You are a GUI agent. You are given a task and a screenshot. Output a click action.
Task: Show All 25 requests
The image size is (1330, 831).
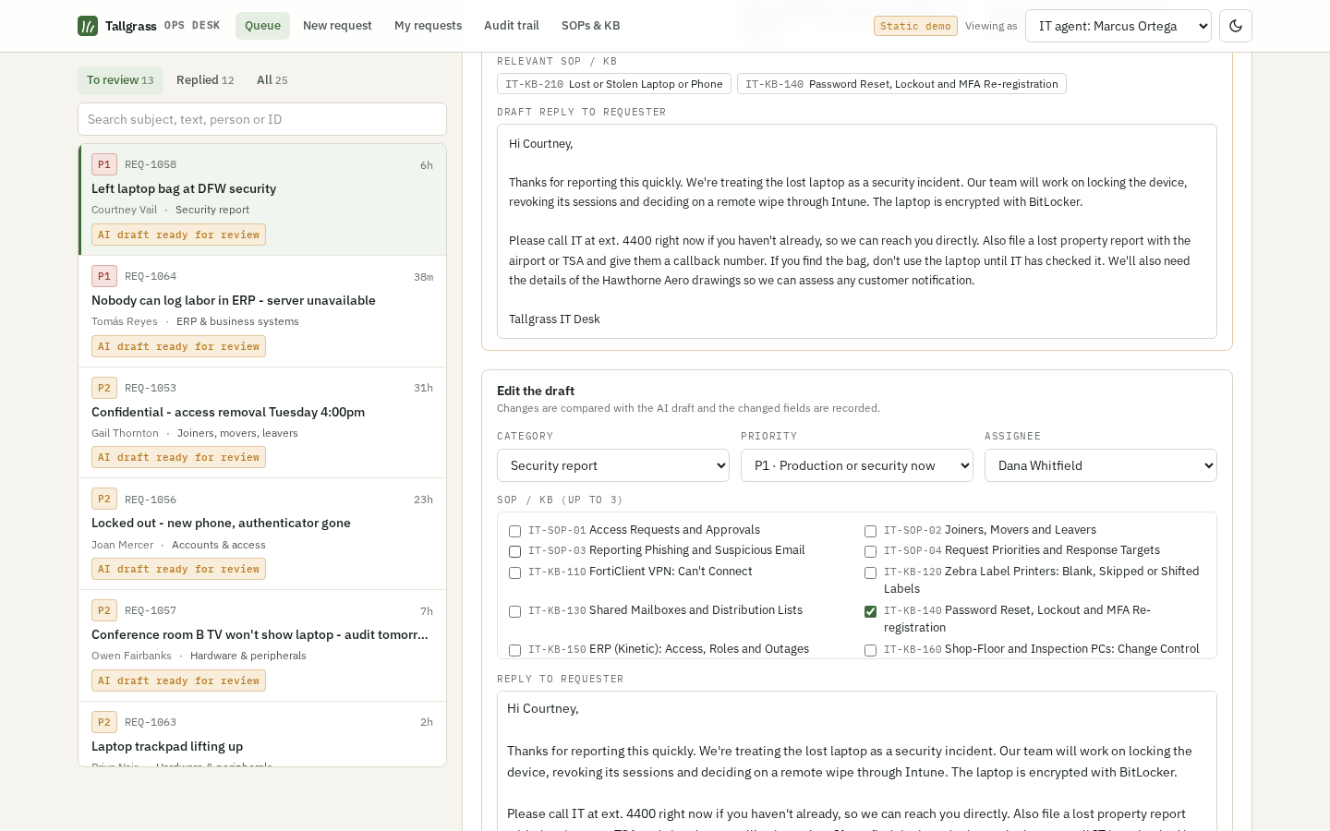click(x=272, y=80)
